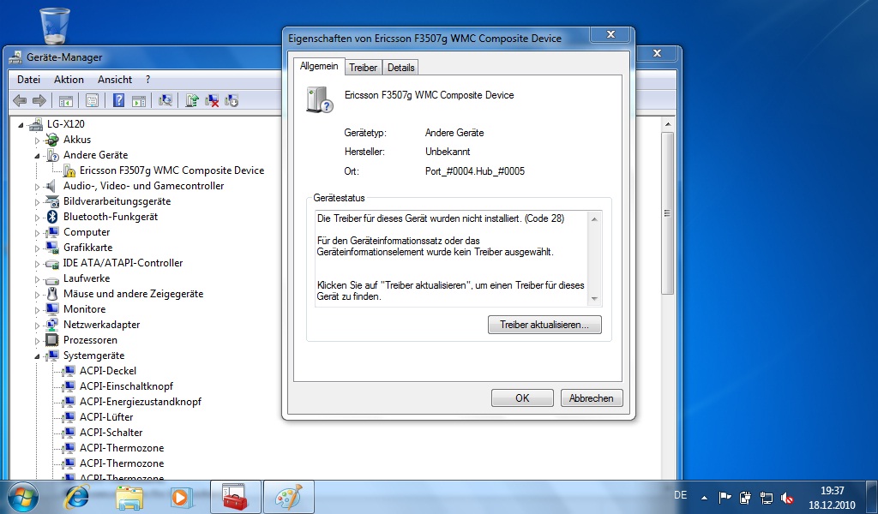Select the Prozessoren category
The image size is (878, 514).
(x=90, y=340)
